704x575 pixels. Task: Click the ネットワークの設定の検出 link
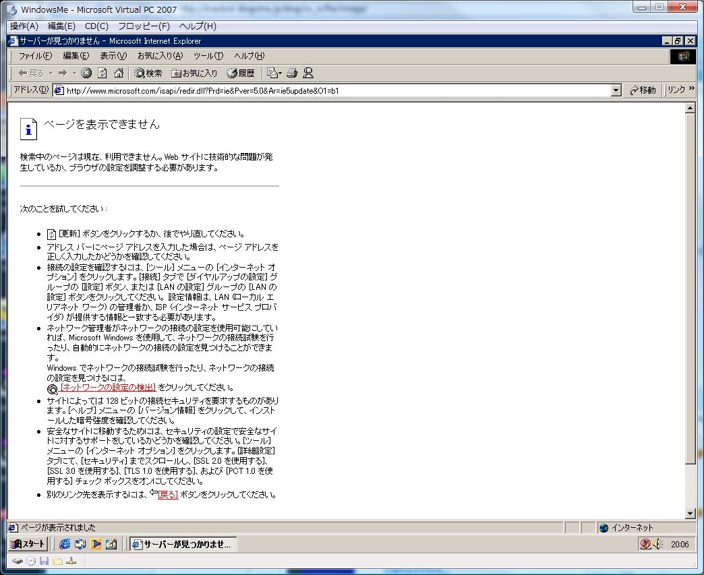pyautogui.click(x=108, y=388)
